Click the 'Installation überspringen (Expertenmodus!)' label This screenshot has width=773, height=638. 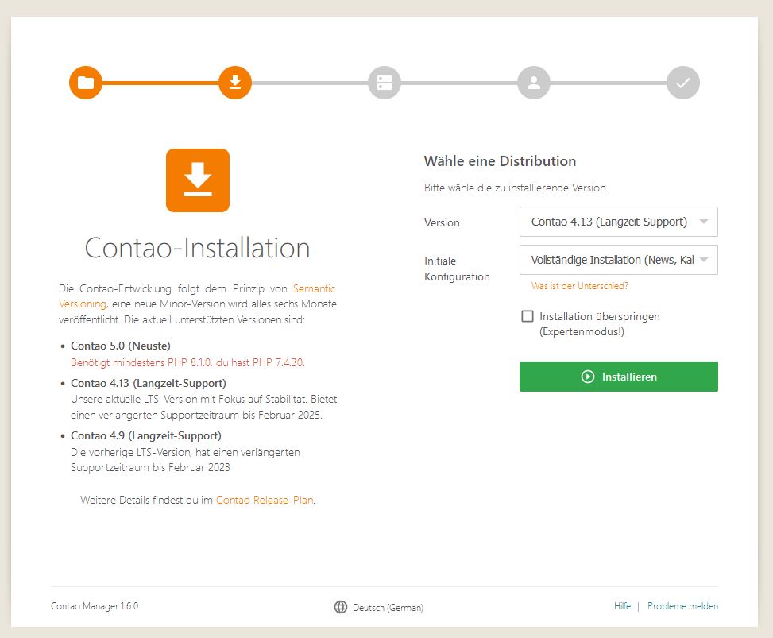(600, 324)
